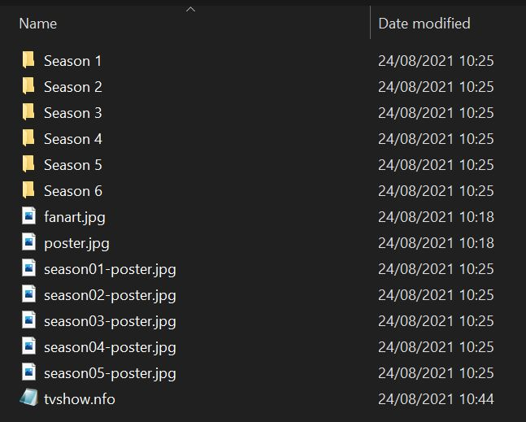
Task: Select the tvshow.nfo file icon
Action: coord(28,398)
